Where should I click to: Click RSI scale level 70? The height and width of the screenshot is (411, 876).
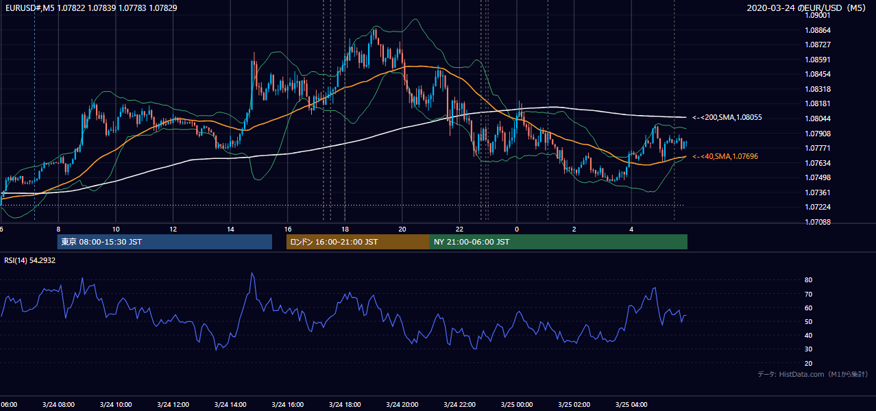tap(809, 294)
